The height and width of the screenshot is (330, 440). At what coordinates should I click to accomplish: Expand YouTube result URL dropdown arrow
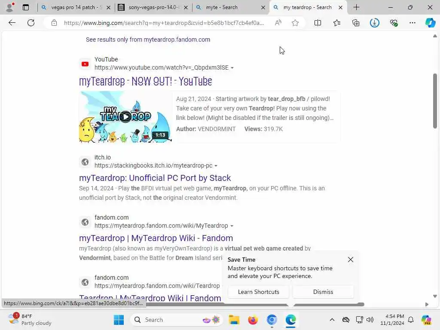pyautogui.click(x=232, y=67)
